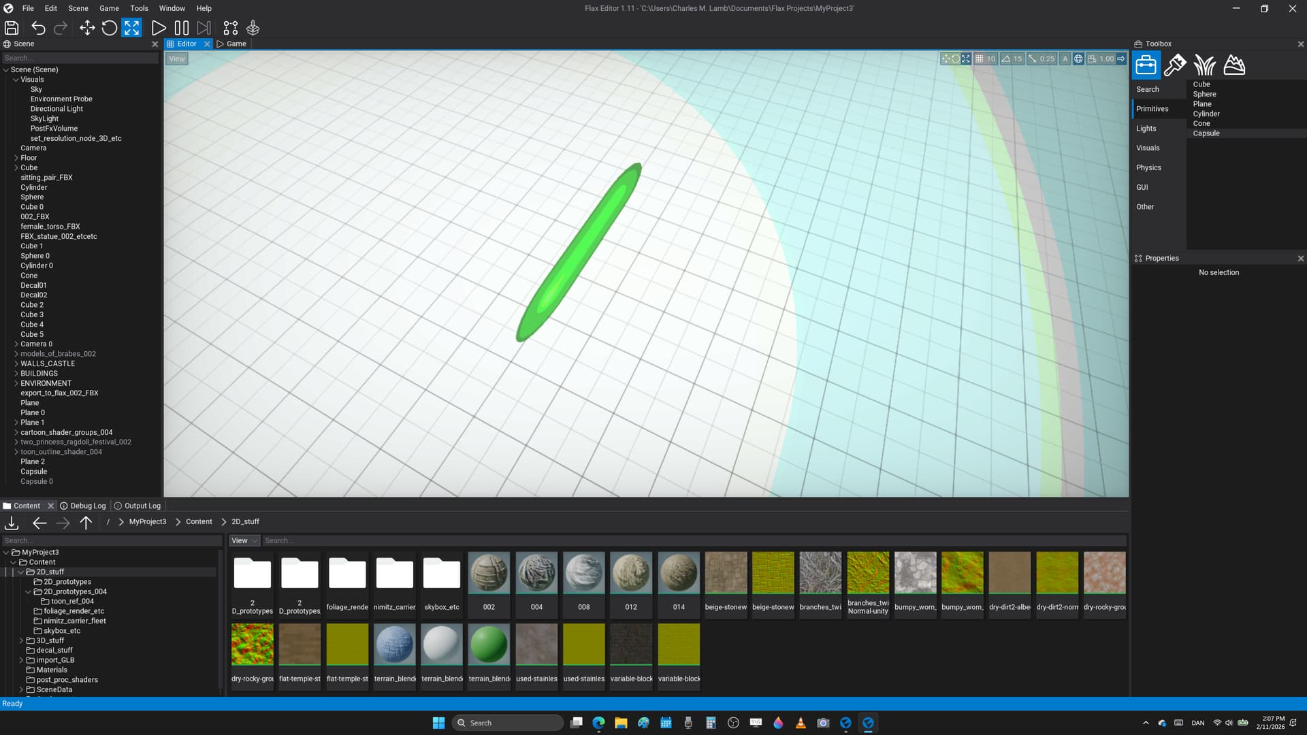
Task: Select the Translate gizmo tool in toolbar
Action: point(87,28)
